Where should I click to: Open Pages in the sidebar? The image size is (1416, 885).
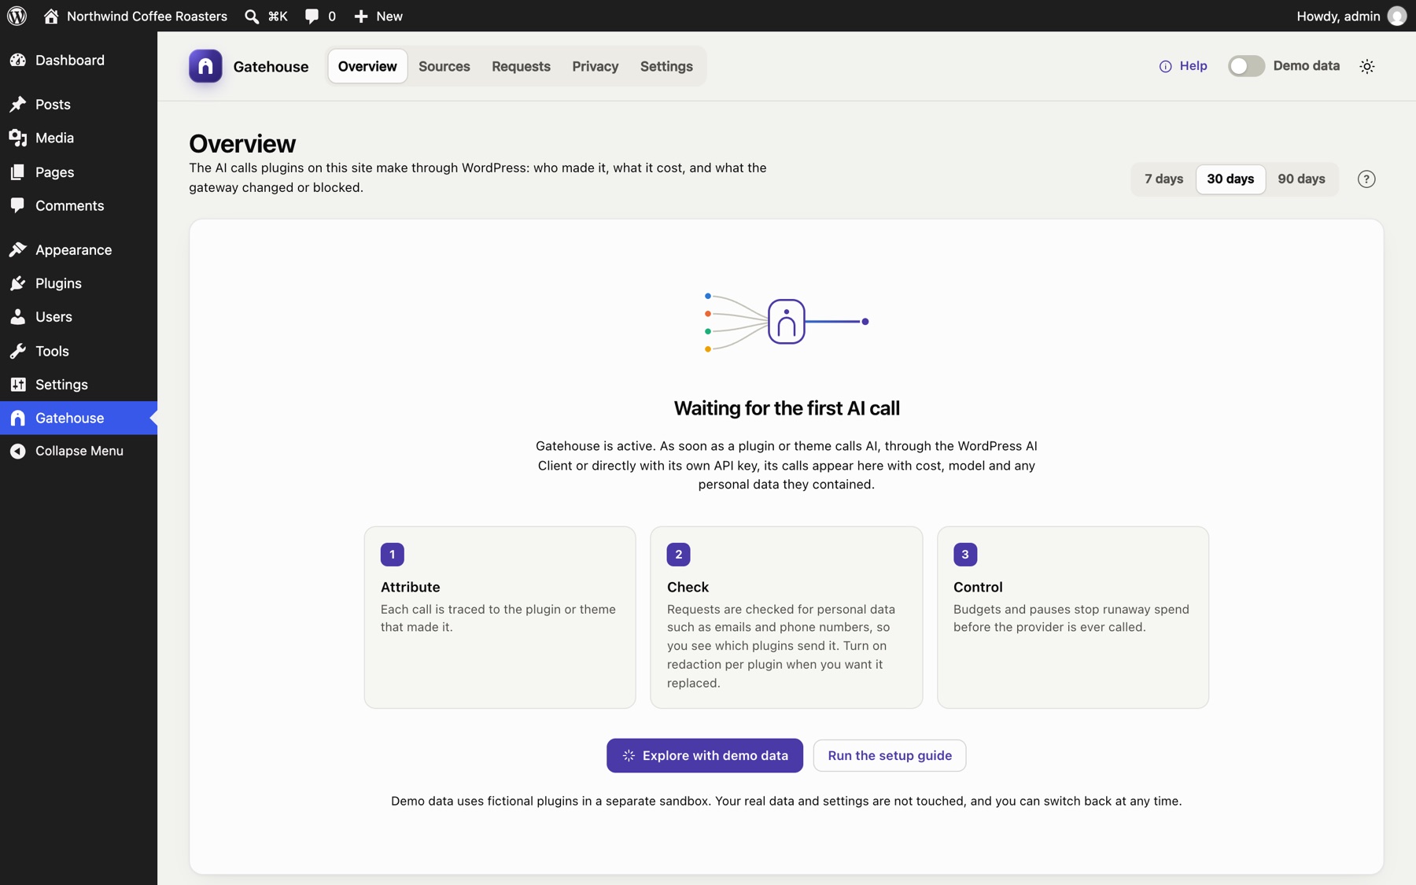tap(79, 172)
